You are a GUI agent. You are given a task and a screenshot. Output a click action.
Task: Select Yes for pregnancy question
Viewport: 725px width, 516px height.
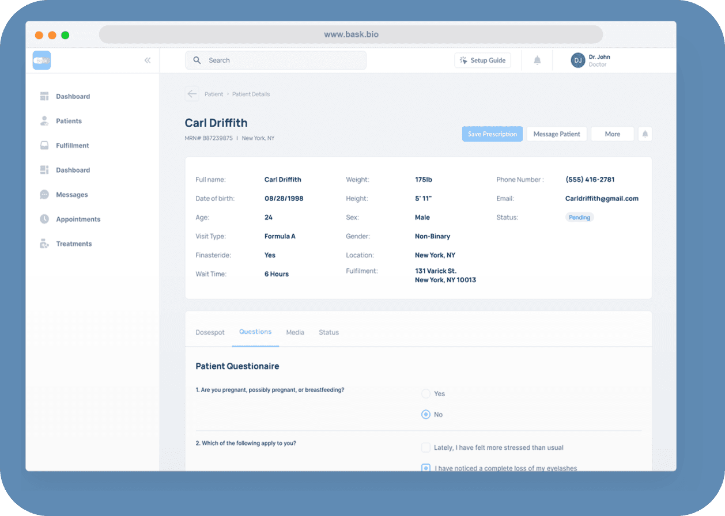tap(426, 394)
